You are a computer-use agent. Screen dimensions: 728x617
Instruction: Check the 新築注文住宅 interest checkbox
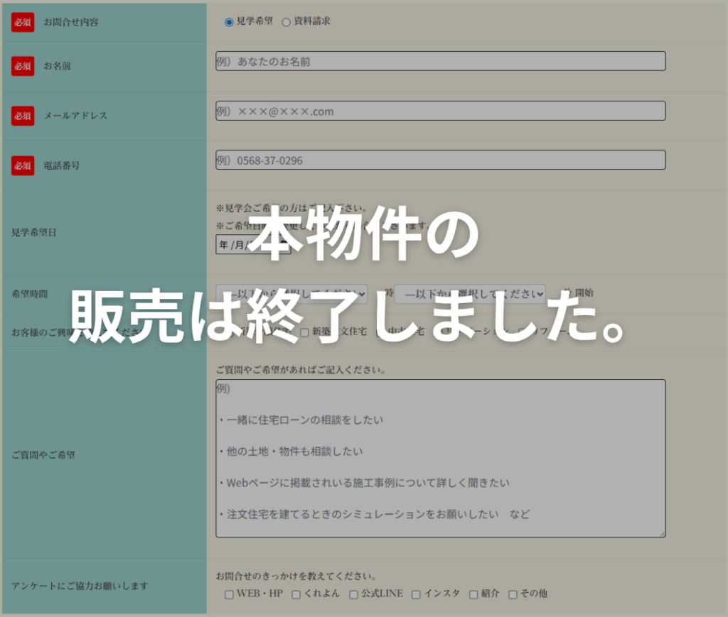point(304,332)
